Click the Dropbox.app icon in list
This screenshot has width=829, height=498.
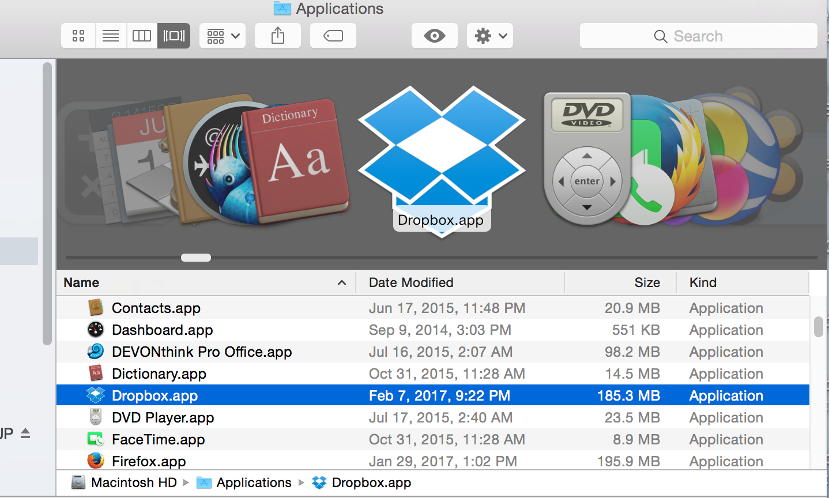pos(96,395)
